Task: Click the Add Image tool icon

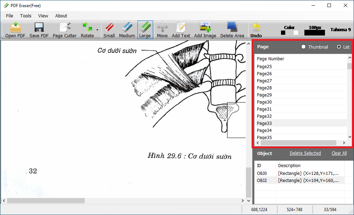Action: coord(205,28)
